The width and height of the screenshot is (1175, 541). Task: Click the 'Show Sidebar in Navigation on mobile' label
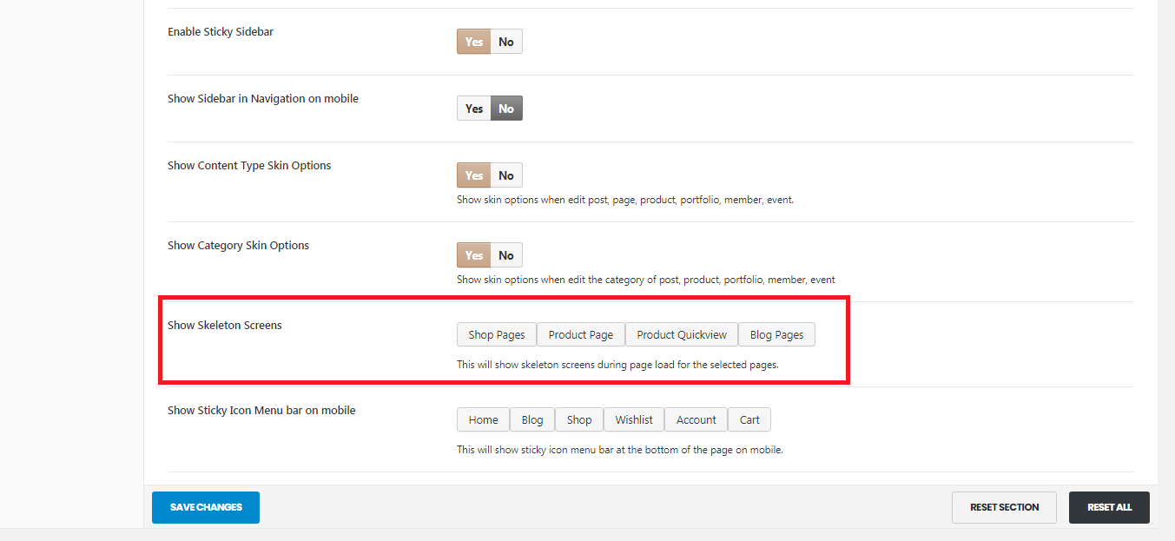click(x=263, y=99)
